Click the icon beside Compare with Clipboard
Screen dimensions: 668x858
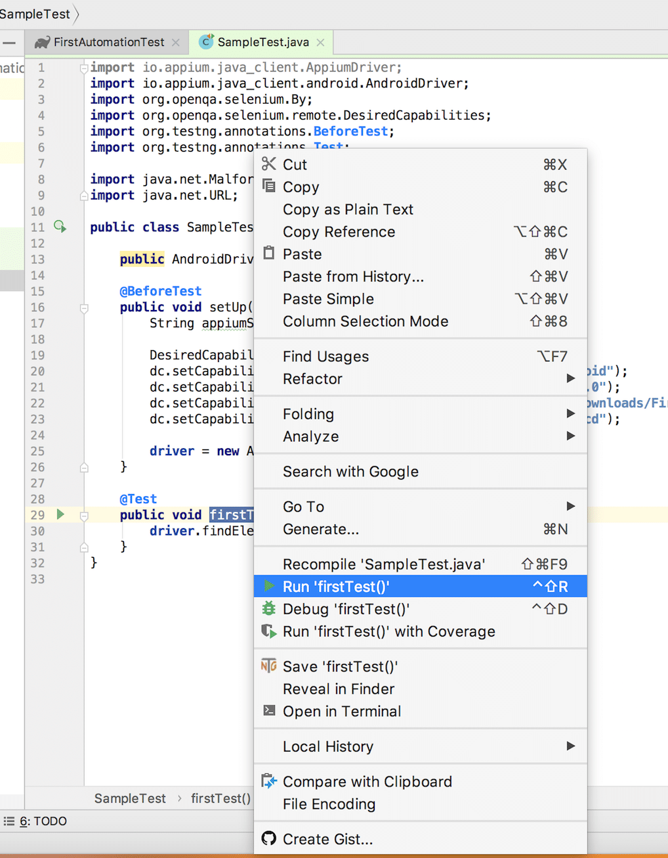(268, 781)
